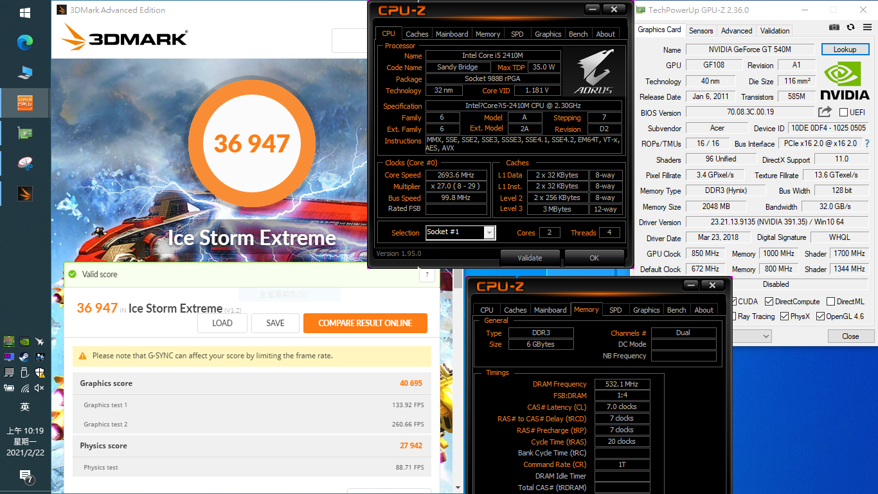Click the Physics score value 27 942
Viewport: 878px width, 494px height.
click(411, 446)
